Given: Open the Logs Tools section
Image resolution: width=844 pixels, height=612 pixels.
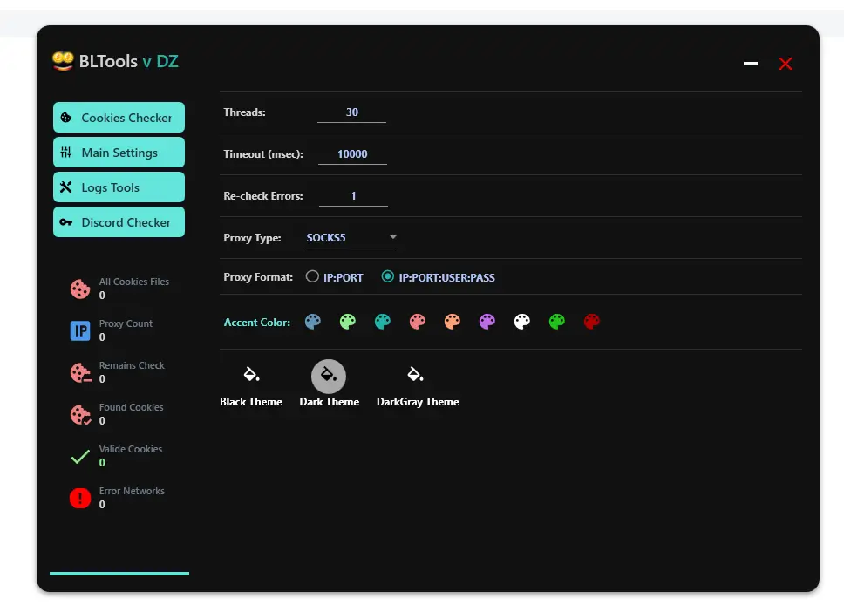Looking at the screenshot, I should (119, 187).
